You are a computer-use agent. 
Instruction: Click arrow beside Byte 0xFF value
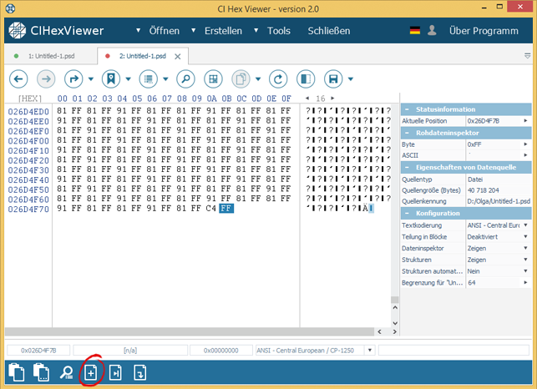[x=525, y=144]
